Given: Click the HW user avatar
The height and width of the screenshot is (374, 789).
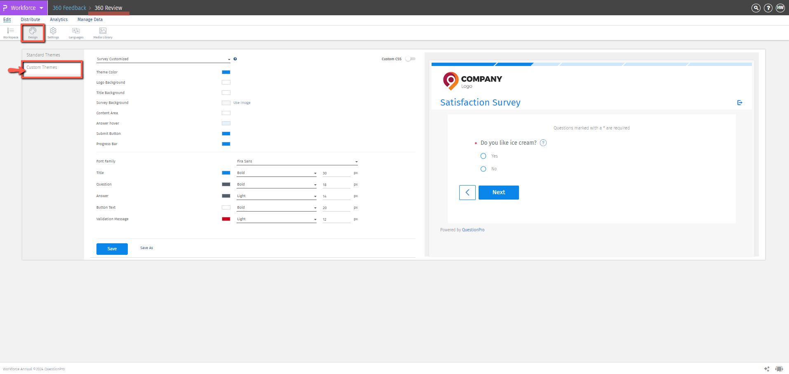Looking at the screenshot, I should [780, 7].
